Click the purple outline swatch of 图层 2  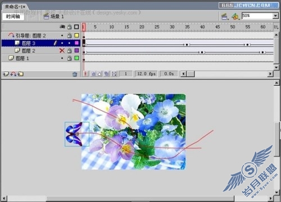[76, 50]
